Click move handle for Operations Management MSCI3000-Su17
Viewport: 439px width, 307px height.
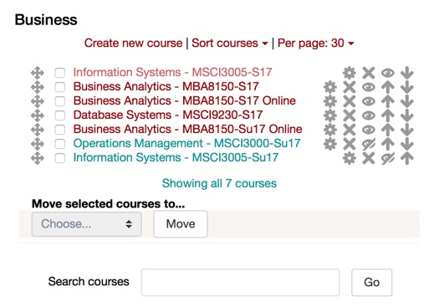pos(38,144)
